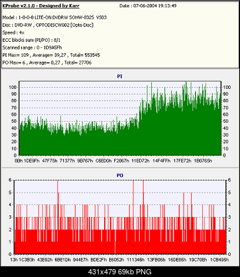240x277 pixels.
Task: Click the F2087h axis label
Action: tap(121, 161)
